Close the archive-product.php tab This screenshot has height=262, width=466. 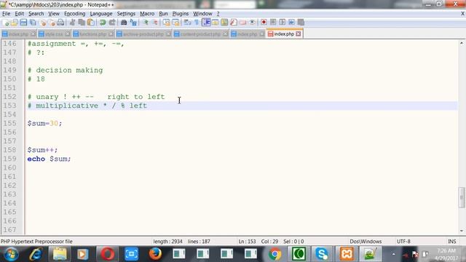pos(168,34)
